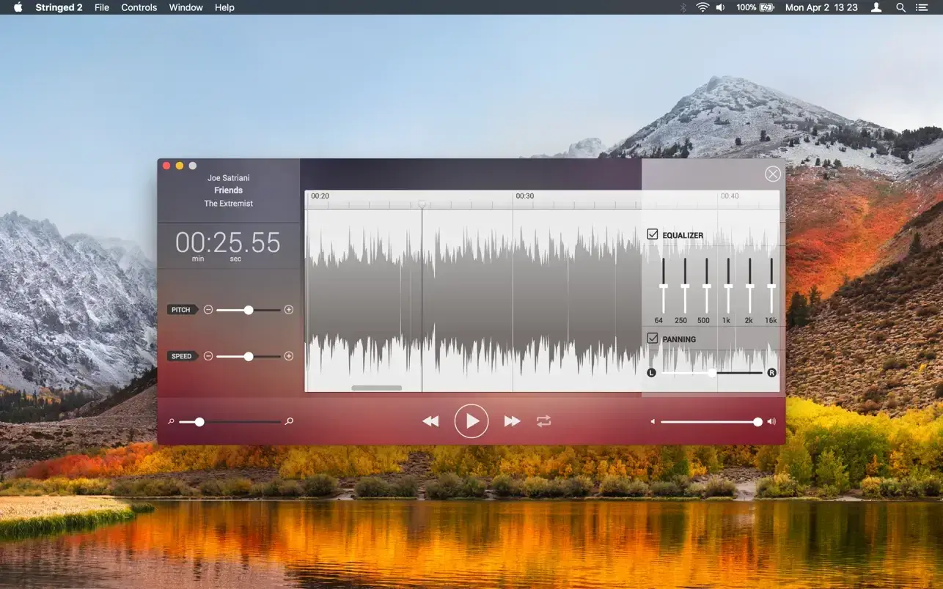The height and width of the screenshot is (589, 943).
Task: Increase speed with the plus icon
Action: point(289,356)
